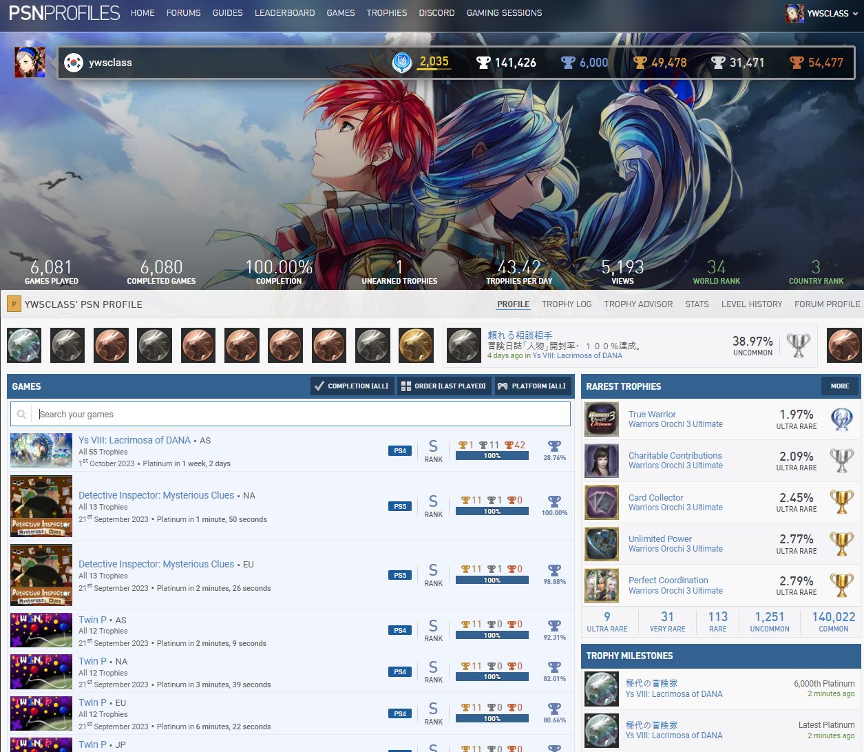Open the PSN level 2,035 badge icon
The image size is (864, 752).
(401, 63)
